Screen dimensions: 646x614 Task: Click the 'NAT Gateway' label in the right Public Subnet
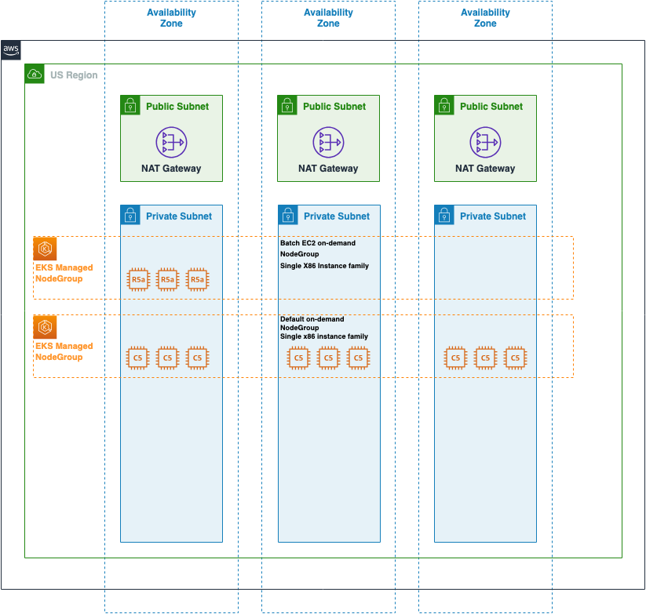coord(485,169)
